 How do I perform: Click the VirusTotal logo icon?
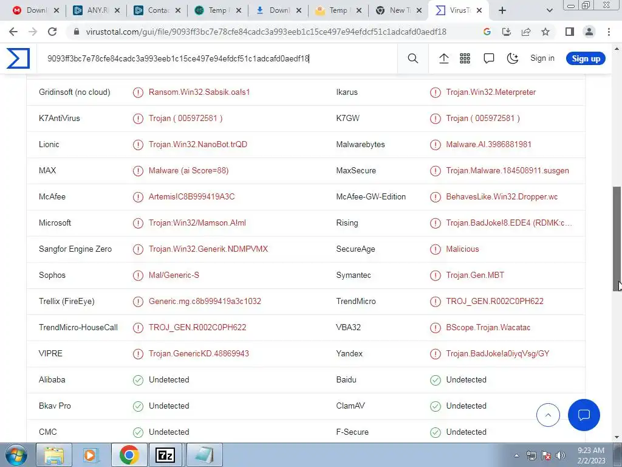(x=18, y=58)
